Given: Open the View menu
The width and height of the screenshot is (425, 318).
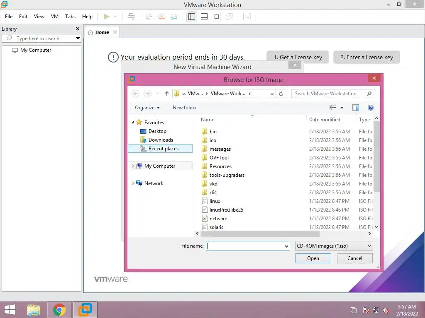Looking at the screenshot, I should 39,17.
